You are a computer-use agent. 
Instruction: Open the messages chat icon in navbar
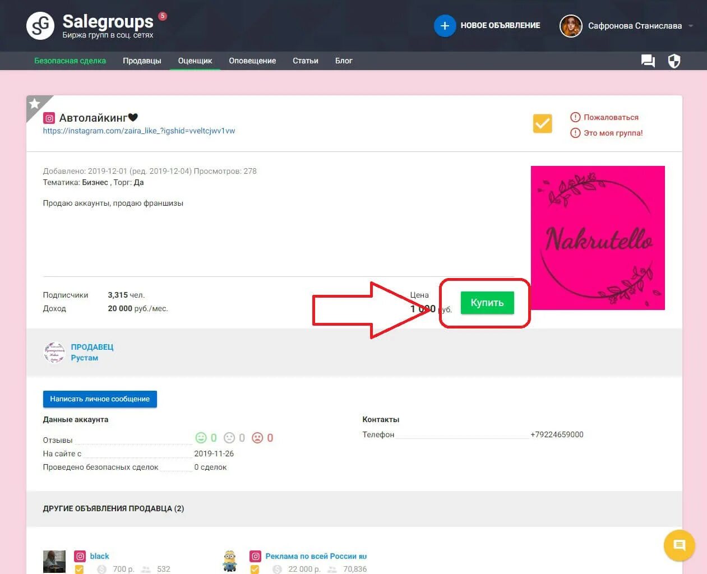click(x=648, y=61)
